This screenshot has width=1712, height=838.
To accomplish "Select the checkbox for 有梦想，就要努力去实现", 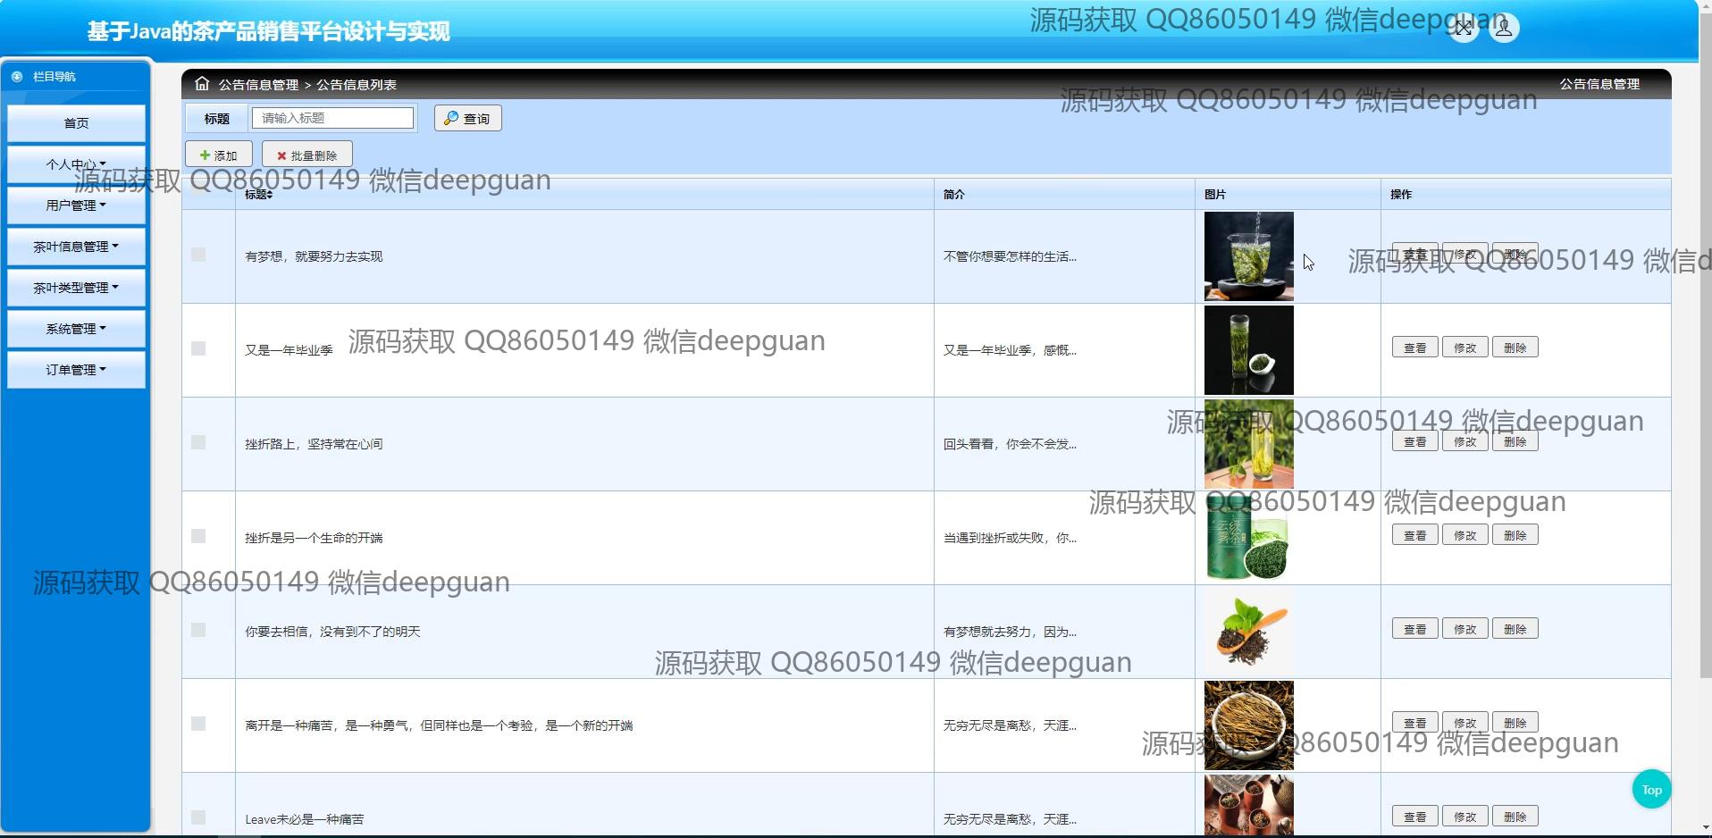I will pos(198,255).
